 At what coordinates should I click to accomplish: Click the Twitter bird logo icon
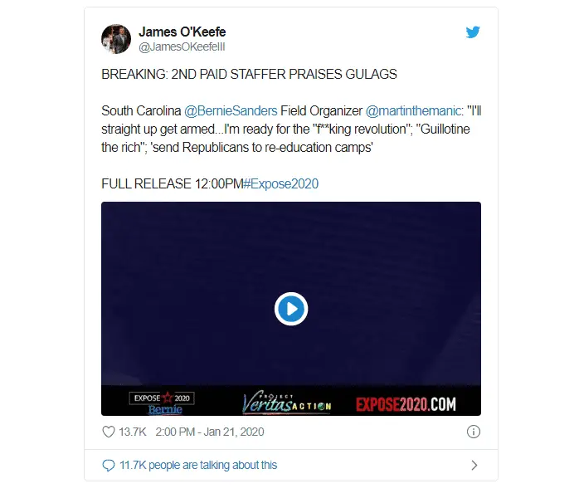click(x=473, y=32)
